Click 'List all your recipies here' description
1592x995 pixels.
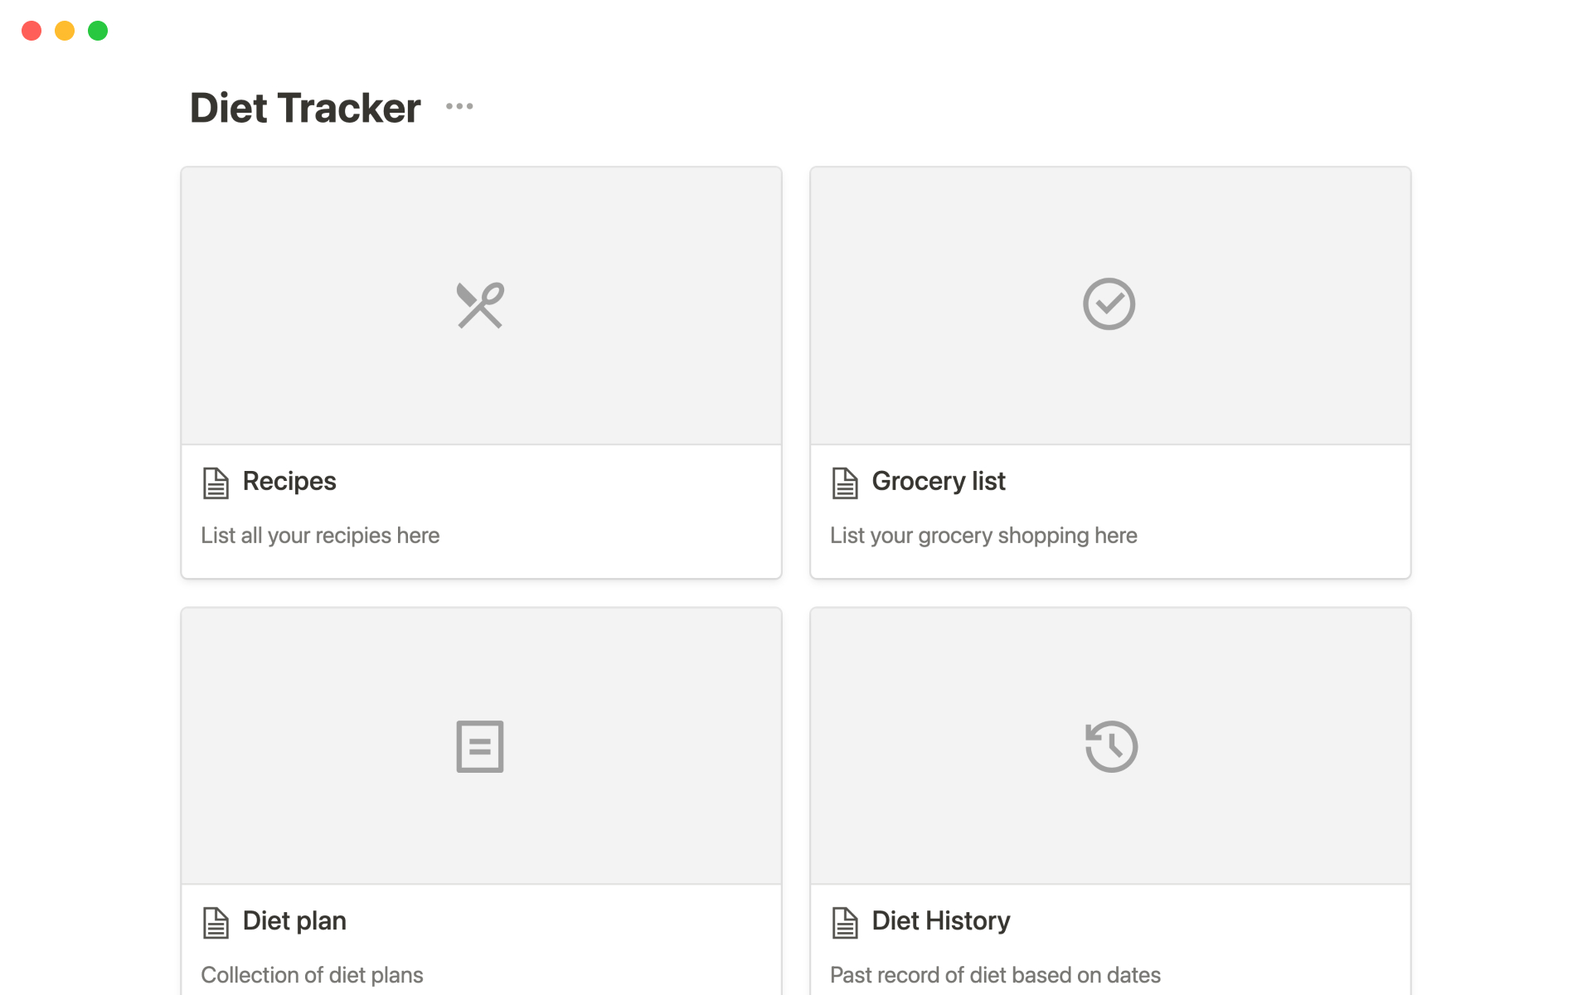coord(320,536)
